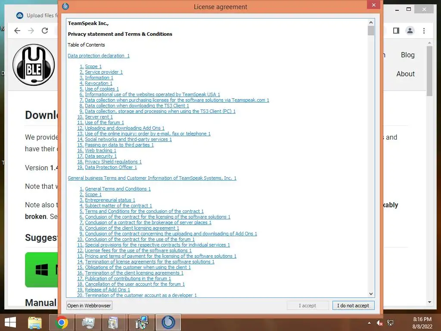Open Windows Start button
This screenshot has width=441, height=331.
(x=10, y=322)
